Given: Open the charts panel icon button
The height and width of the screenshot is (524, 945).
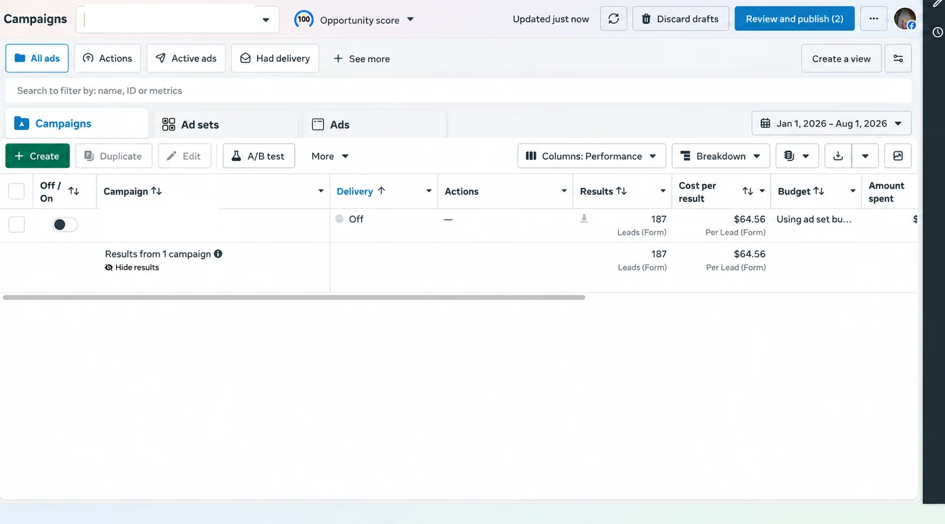Looking at the screenshot, I should click(898, 156).
